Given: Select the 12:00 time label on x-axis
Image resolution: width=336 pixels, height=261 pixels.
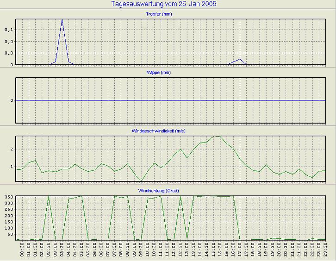Looking at the screenshot, I should (174, 251).
